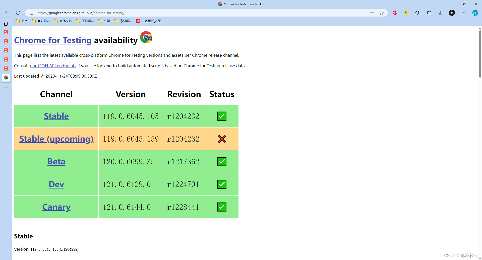Open the yellow extension icon in toolbar
Image resolution: width=482 pixels, height=260 pixels.
coord(406,13)
